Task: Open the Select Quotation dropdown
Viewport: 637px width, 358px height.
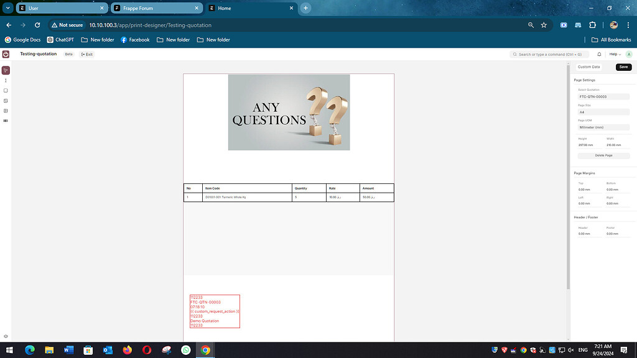Action: point(603,96)
